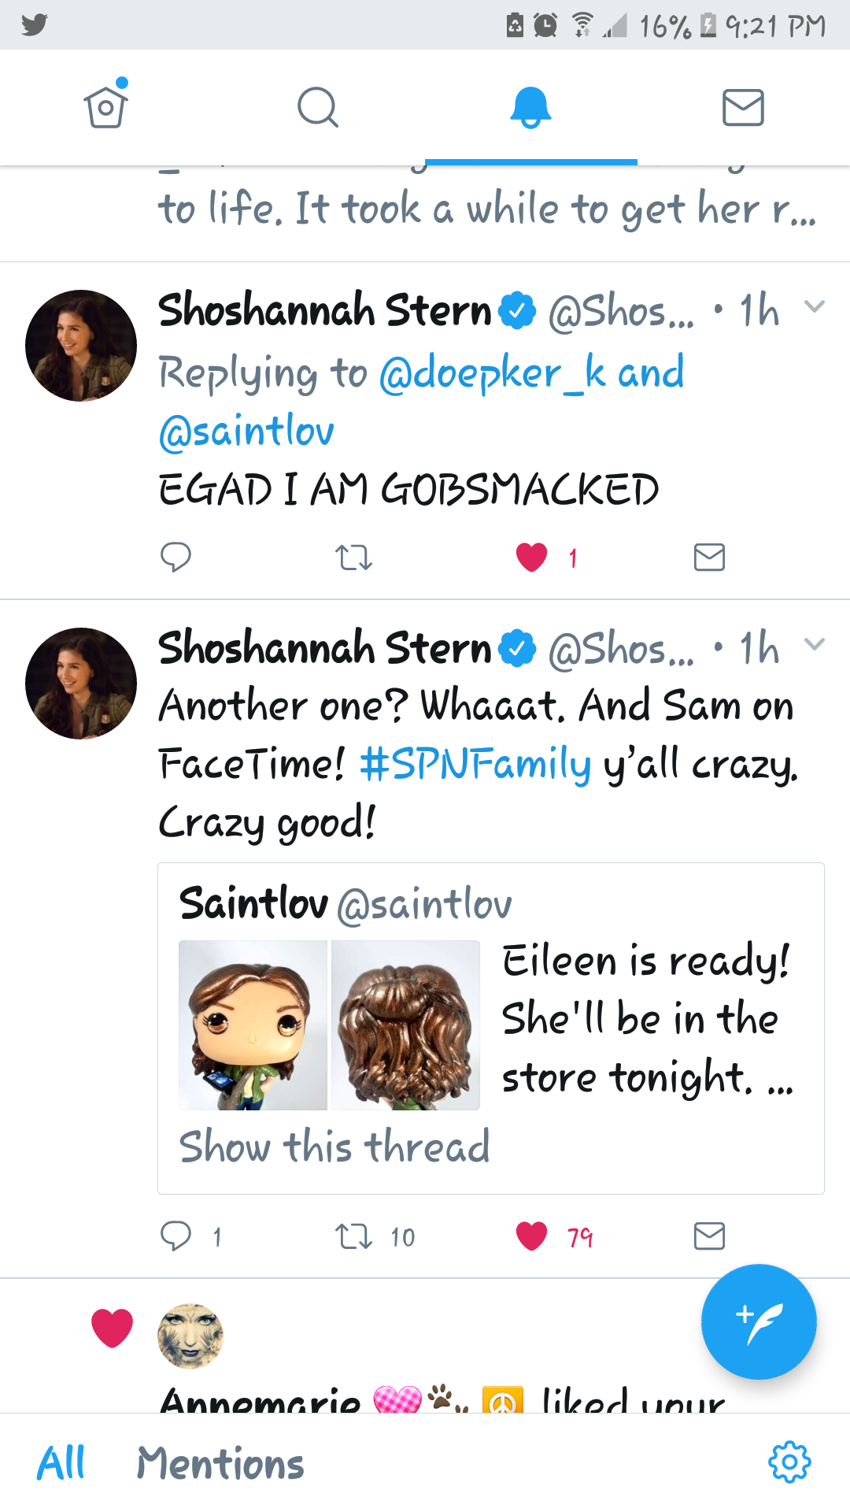Open the #SPNFamily hashtag link
Screen dimensions: 850x1512
point(475,764)
